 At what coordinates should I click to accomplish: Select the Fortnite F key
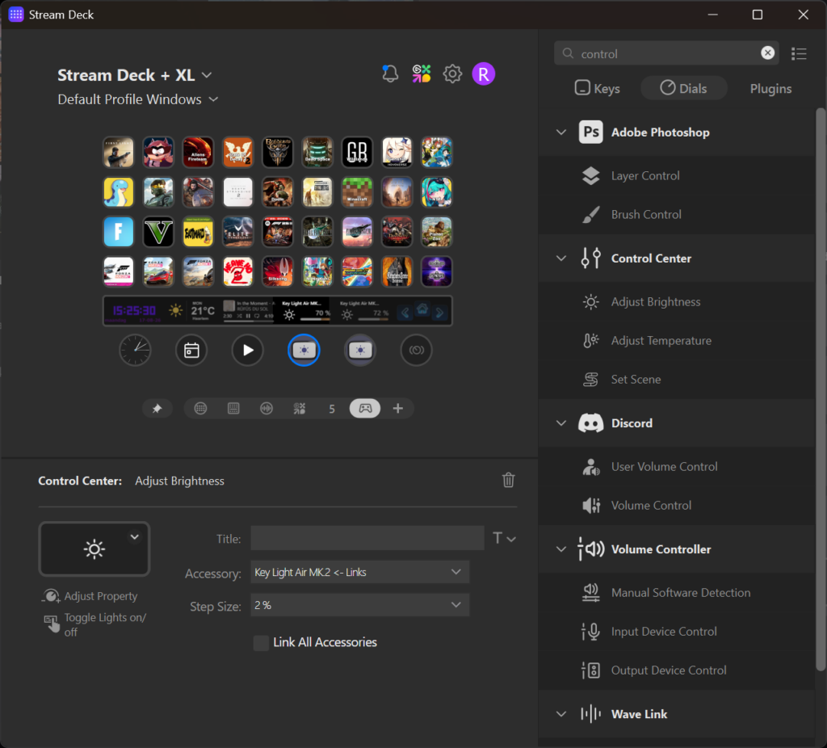(119, 232)
